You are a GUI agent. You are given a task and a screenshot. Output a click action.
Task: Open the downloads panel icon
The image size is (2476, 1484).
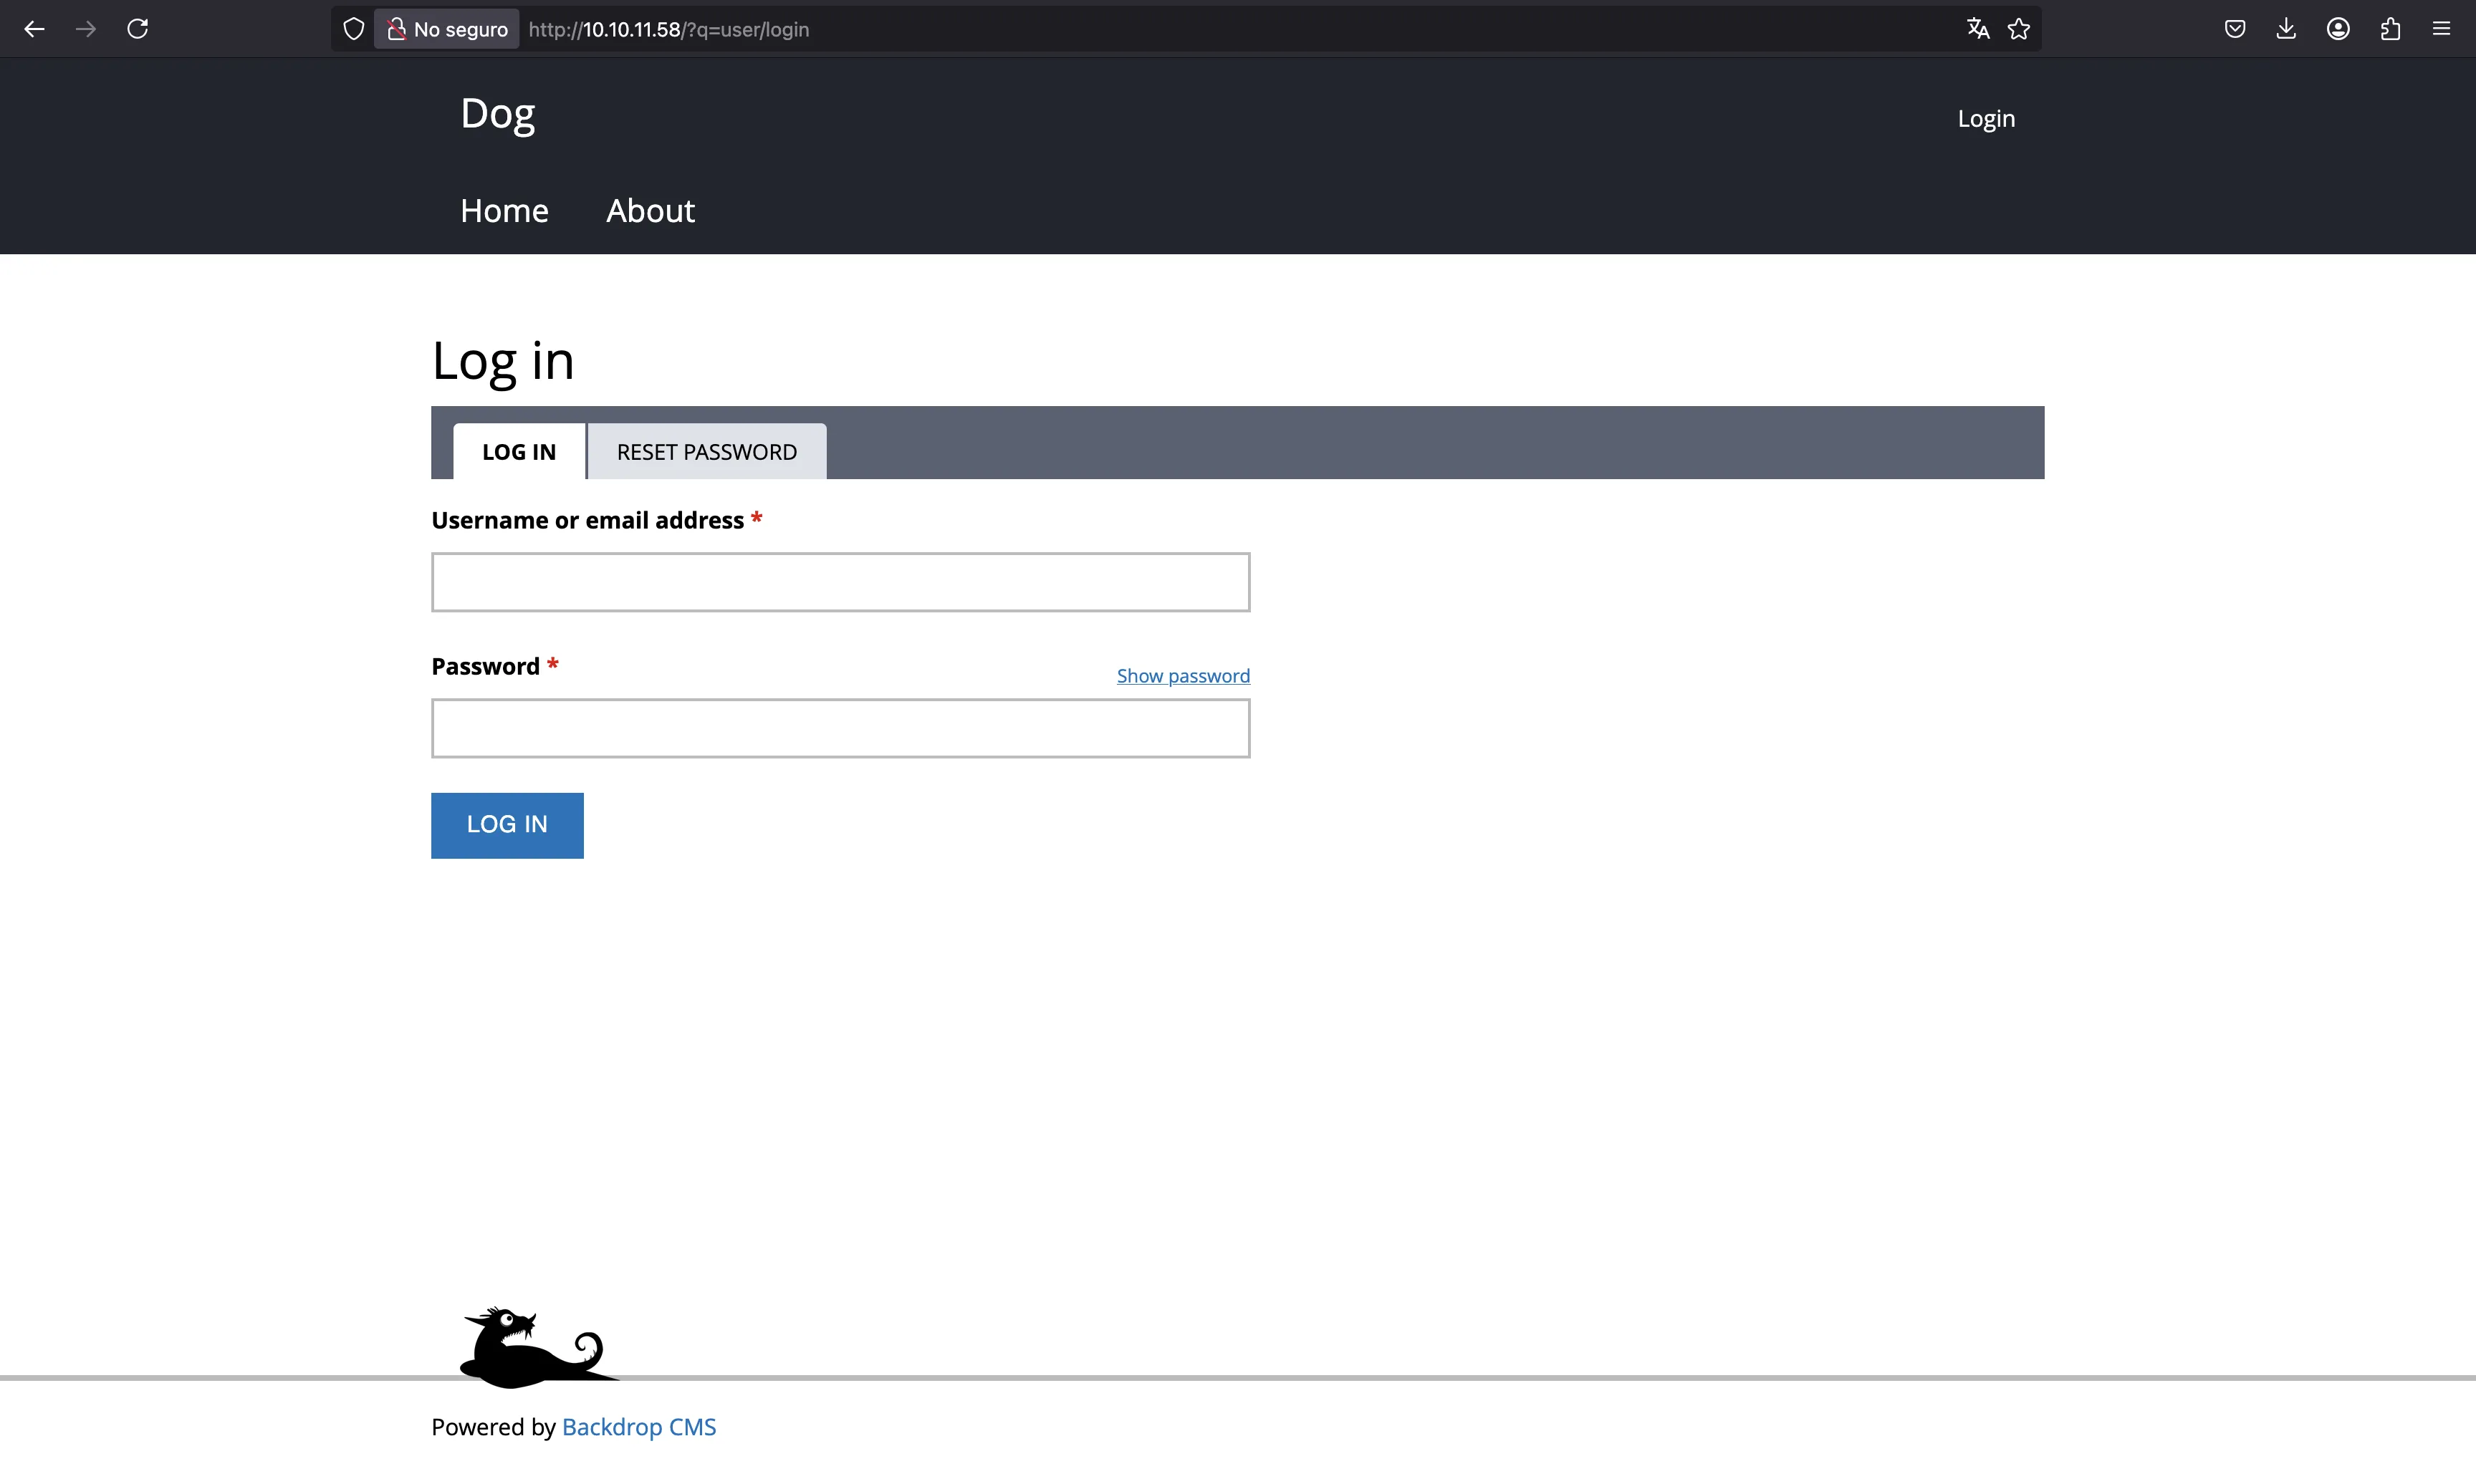tap(2286, 29)
